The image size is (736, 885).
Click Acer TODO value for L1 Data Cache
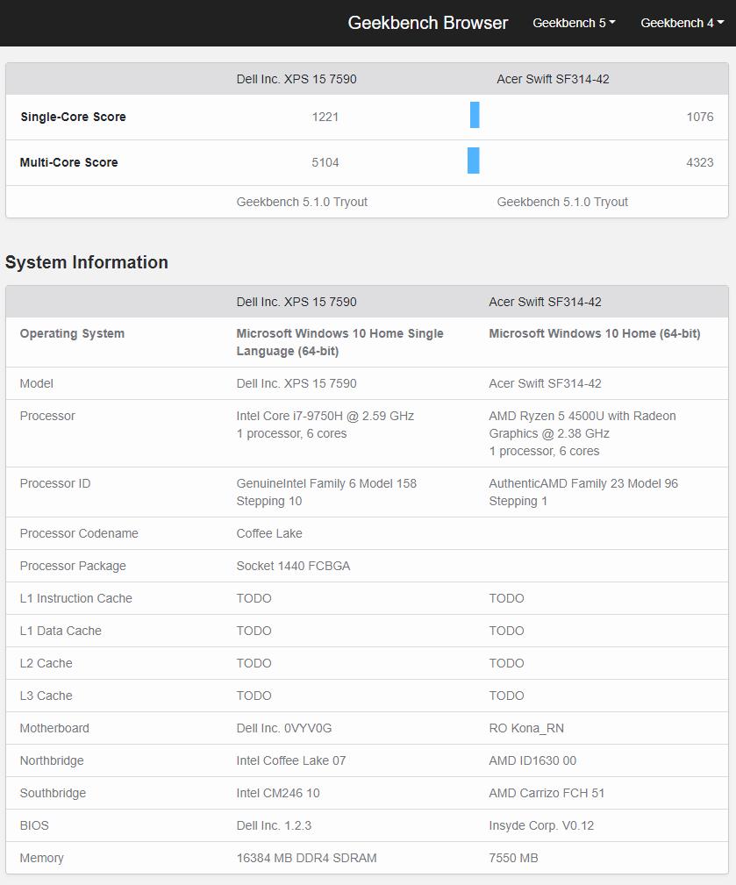click(506, 631)
